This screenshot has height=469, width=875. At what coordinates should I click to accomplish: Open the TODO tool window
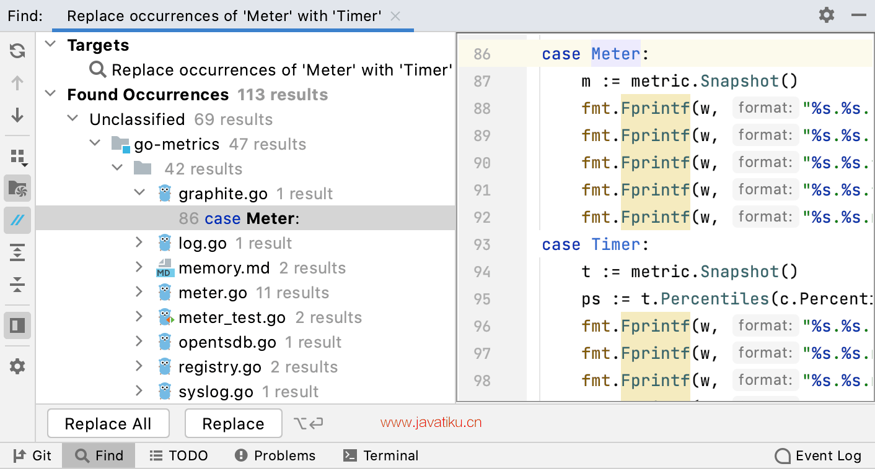click(178, 456)
